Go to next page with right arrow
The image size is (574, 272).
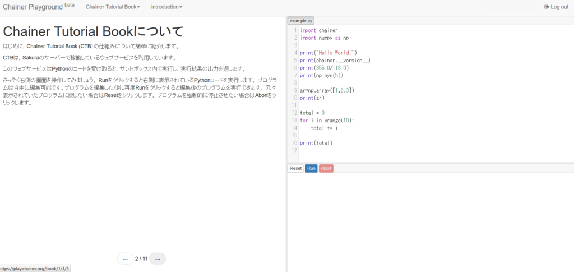click(x=158, y=259)
